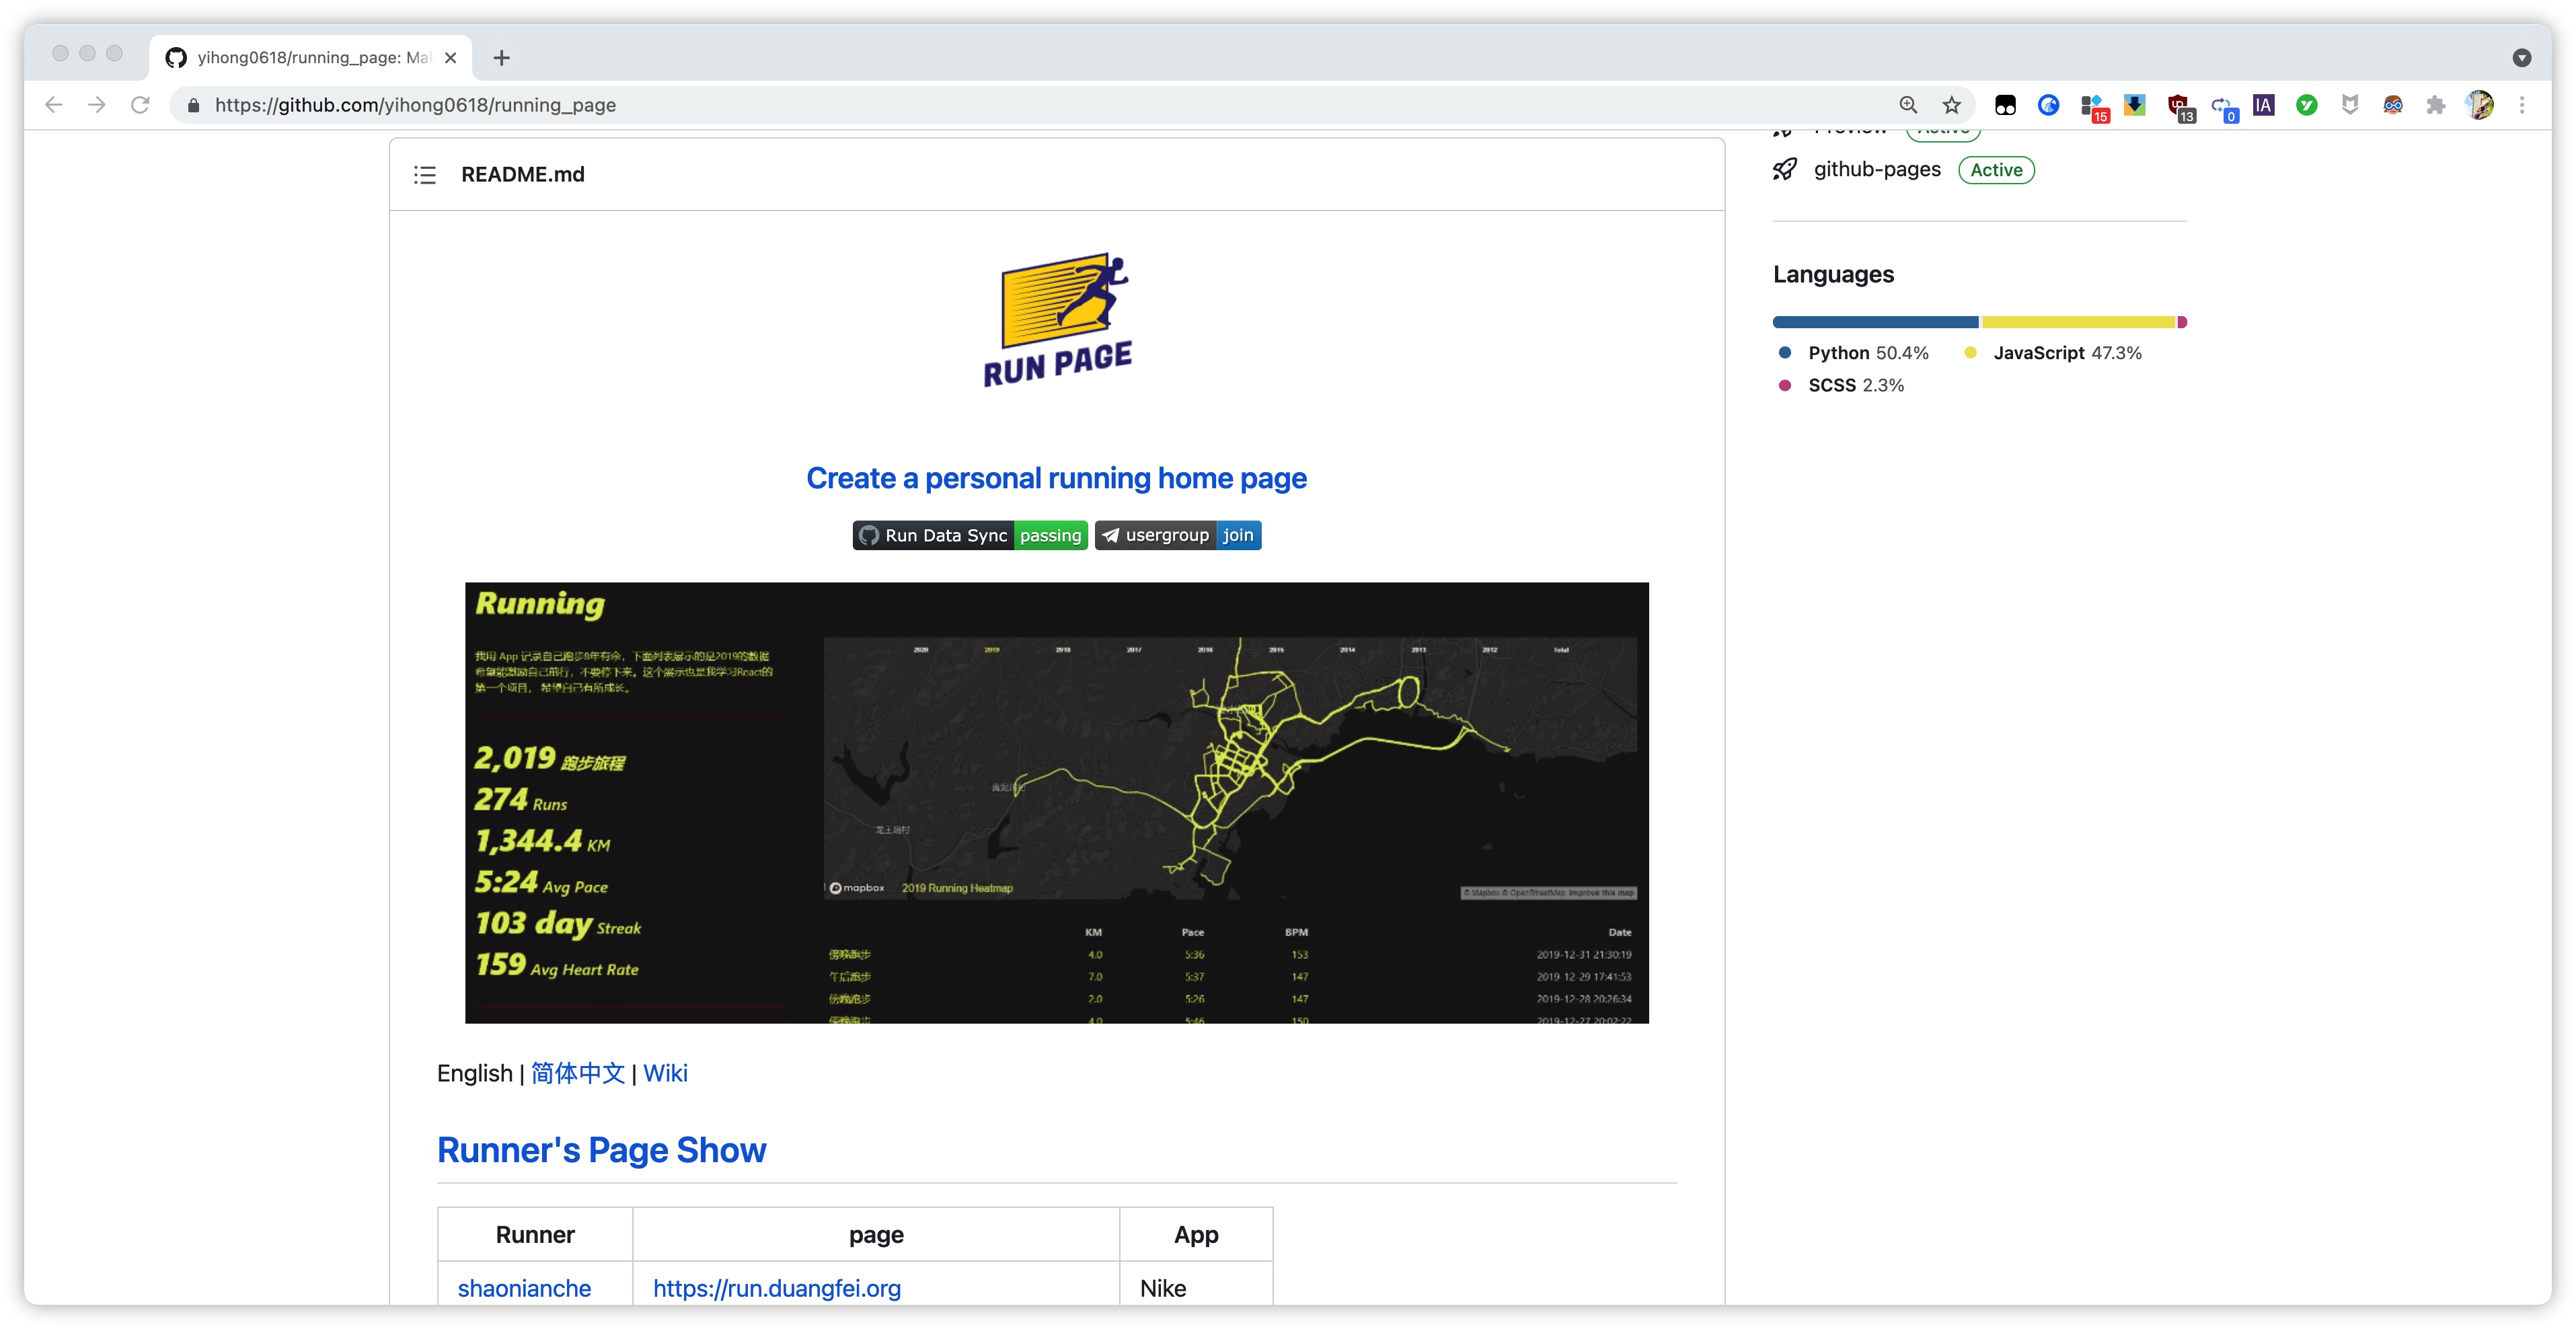Image resolution: width=2576 pixels, height=1329 pixels.
Task: Click the Python segment of the languages bar
Action: click(x=1874, y=322)
